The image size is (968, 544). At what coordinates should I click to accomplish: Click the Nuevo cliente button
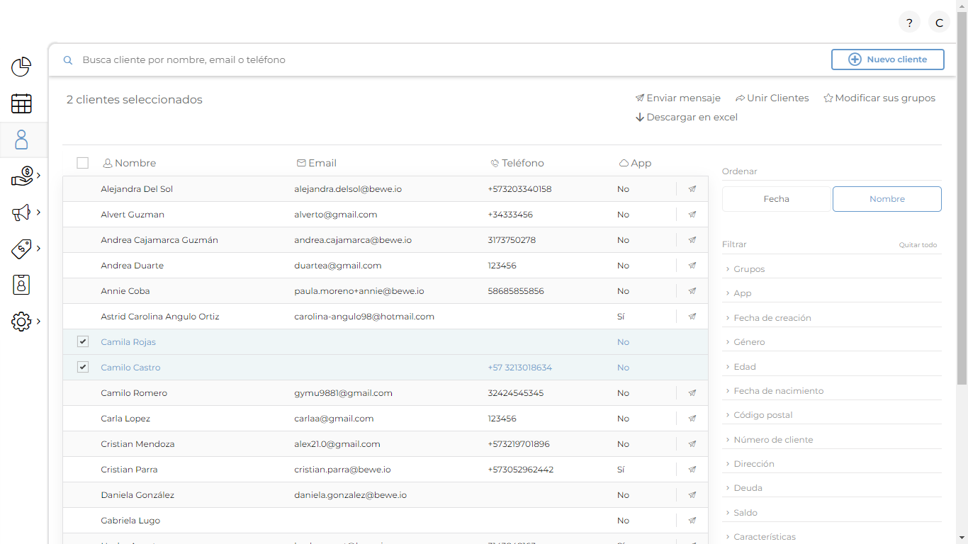click(888, 59)
